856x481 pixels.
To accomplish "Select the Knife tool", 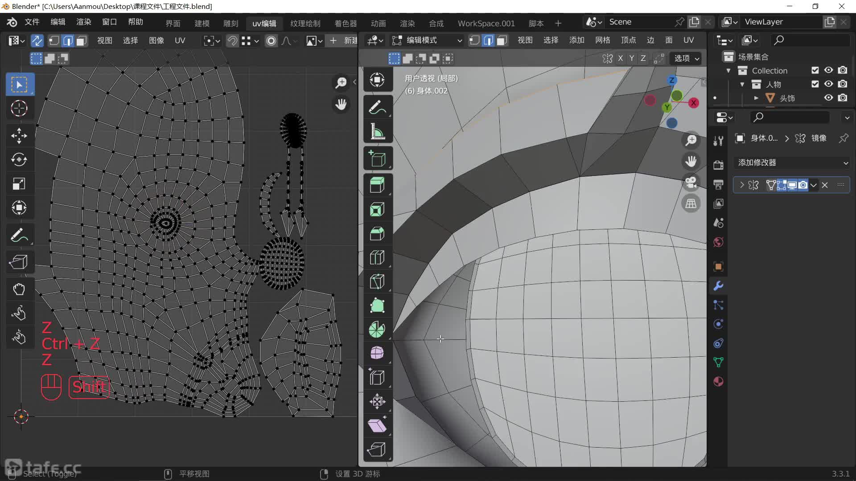I will click(378, 281).
